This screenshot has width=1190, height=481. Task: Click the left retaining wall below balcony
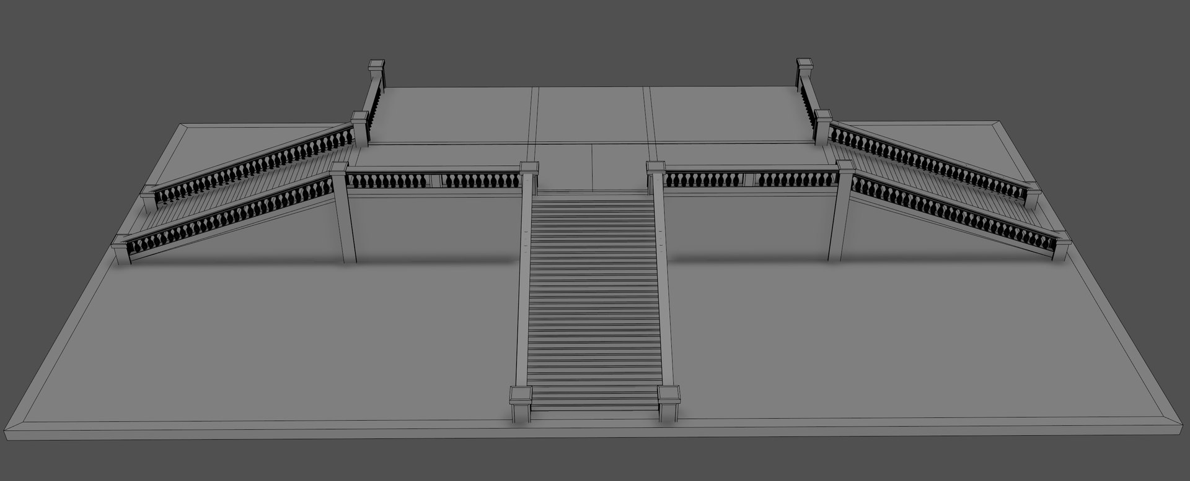(437, 225)
